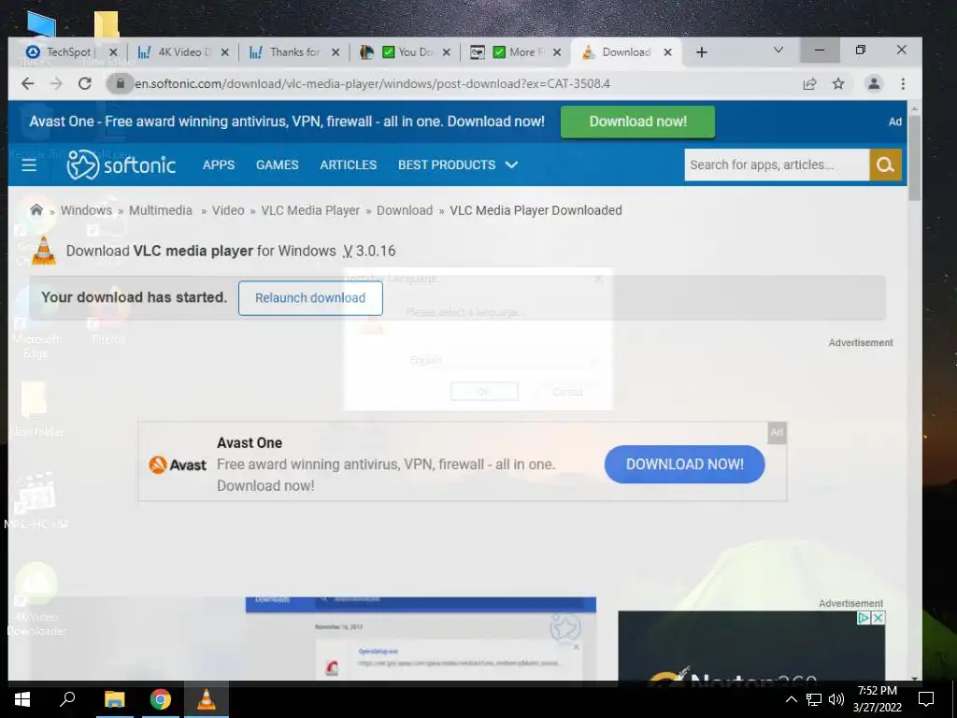Switch to the TechSpot tab

click(68, 52)
